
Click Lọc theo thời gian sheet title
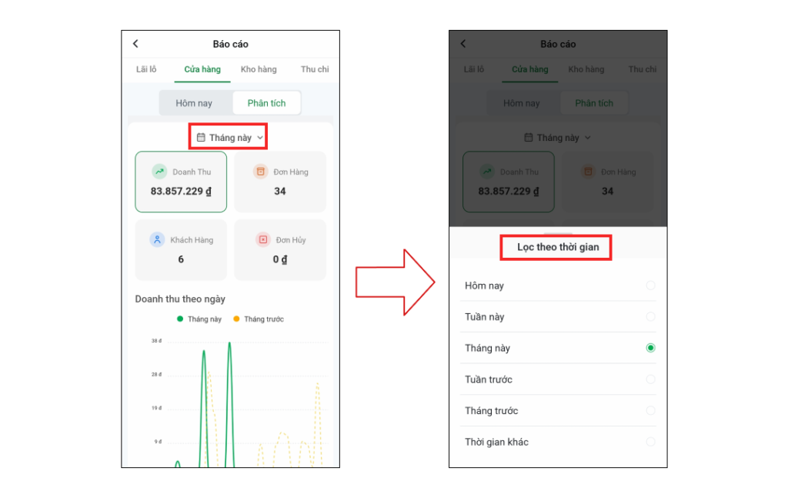click(x=558, y=247)
